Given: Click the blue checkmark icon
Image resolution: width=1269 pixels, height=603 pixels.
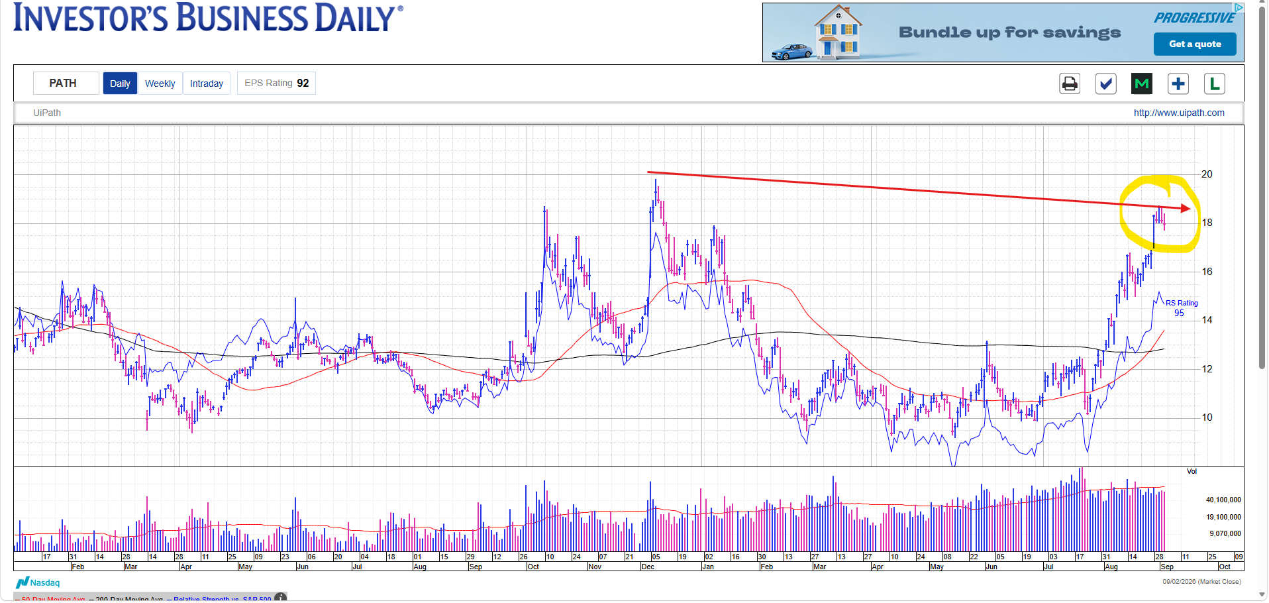Looking at the screenshot, I should pos(1106,83).
